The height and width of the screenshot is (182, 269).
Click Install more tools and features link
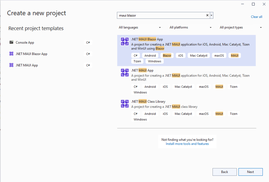[187, 144]
